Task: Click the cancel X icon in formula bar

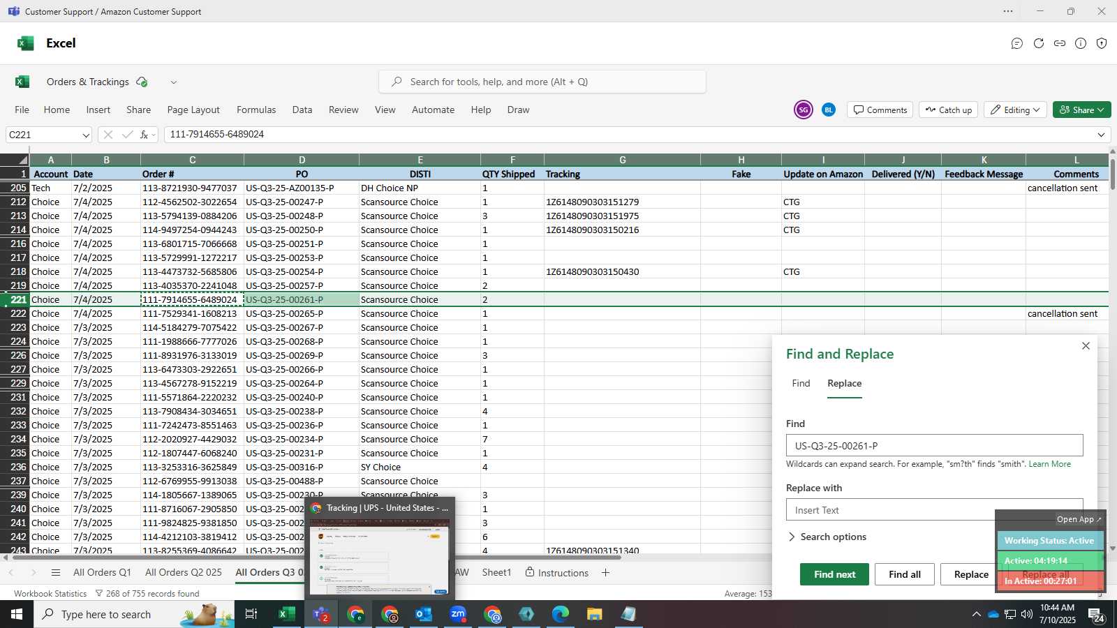Action: 108,135
